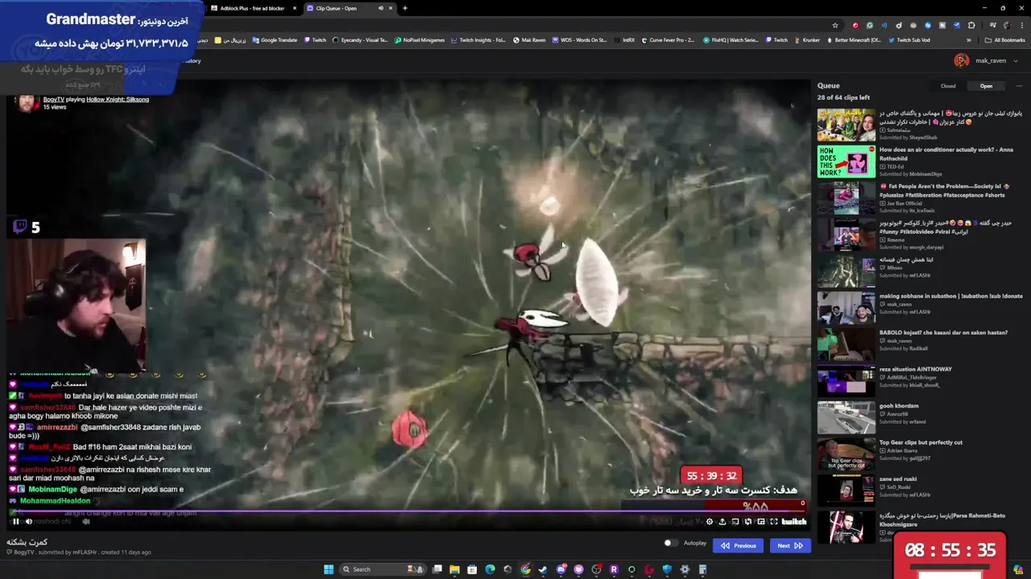Switch to the Open queue tab
1031x579 pixels.
pyautogui.click(x=986, y=86)
